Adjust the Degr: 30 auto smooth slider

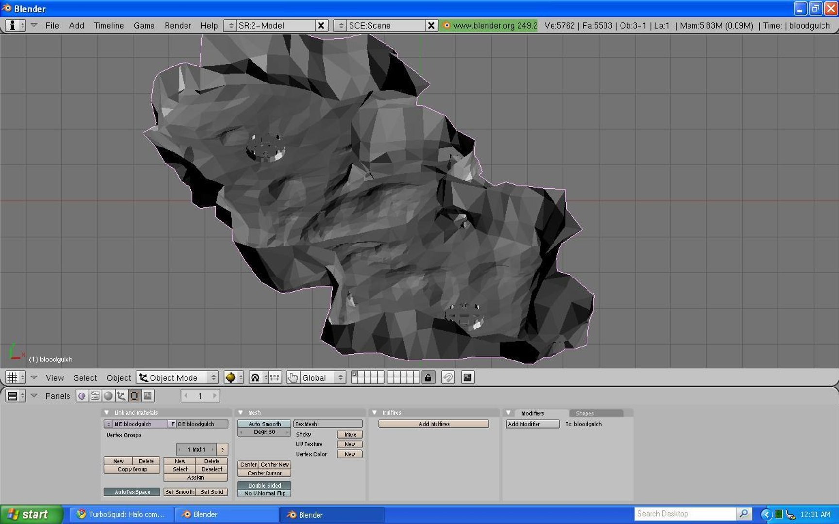pyautogui.click(x=264, y=432)
